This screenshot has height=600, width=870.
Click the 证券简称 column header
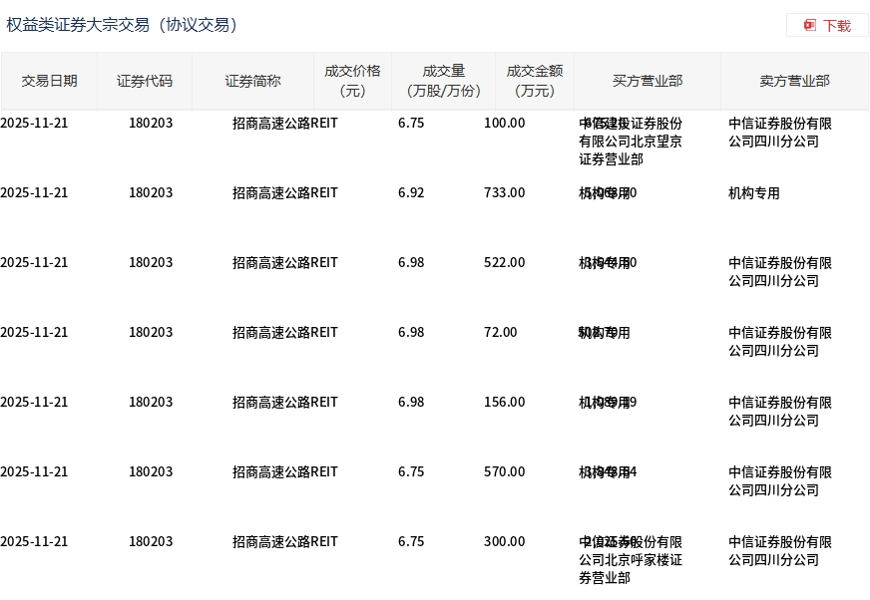pos(252,82)
